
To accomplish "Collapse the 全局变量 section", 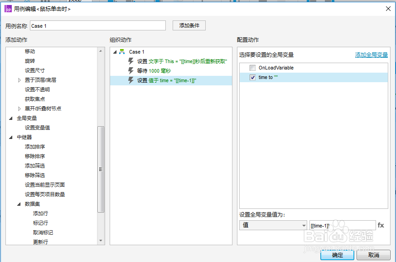I will 11,118.
